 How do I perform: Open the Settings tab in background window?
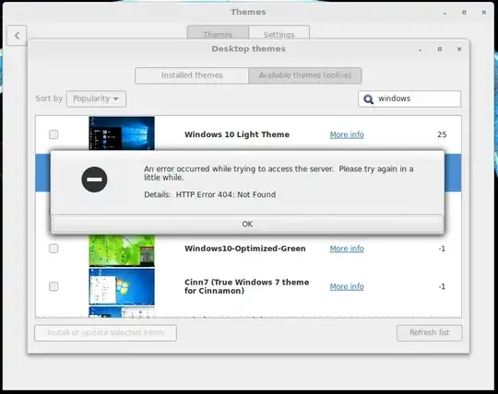point(279,32)
